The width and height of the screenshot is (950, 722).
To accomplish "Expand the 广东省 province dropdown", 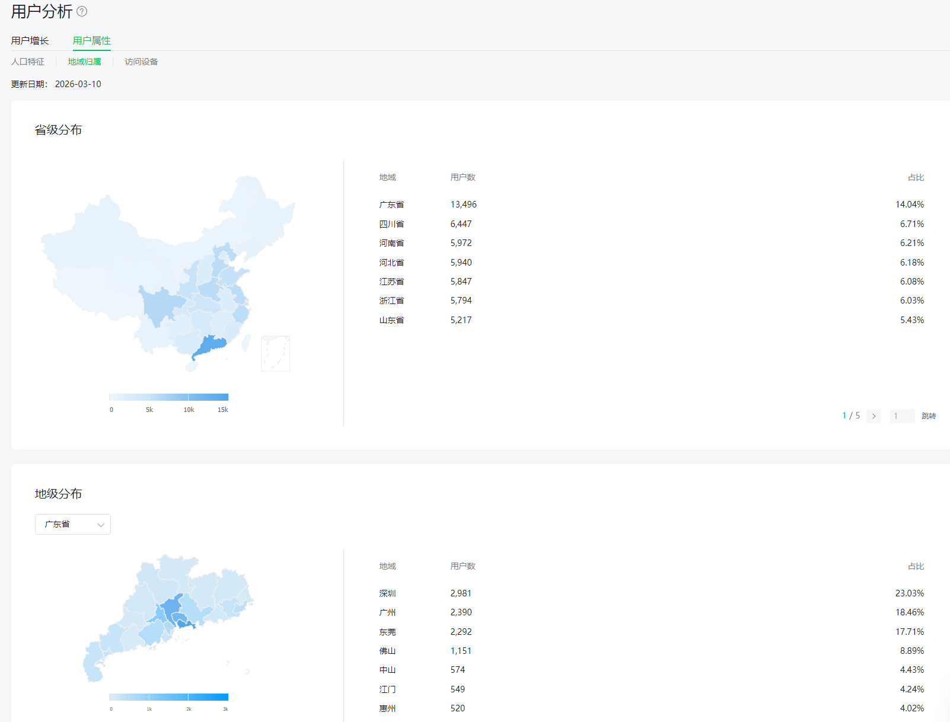I will tap(72, 524).
